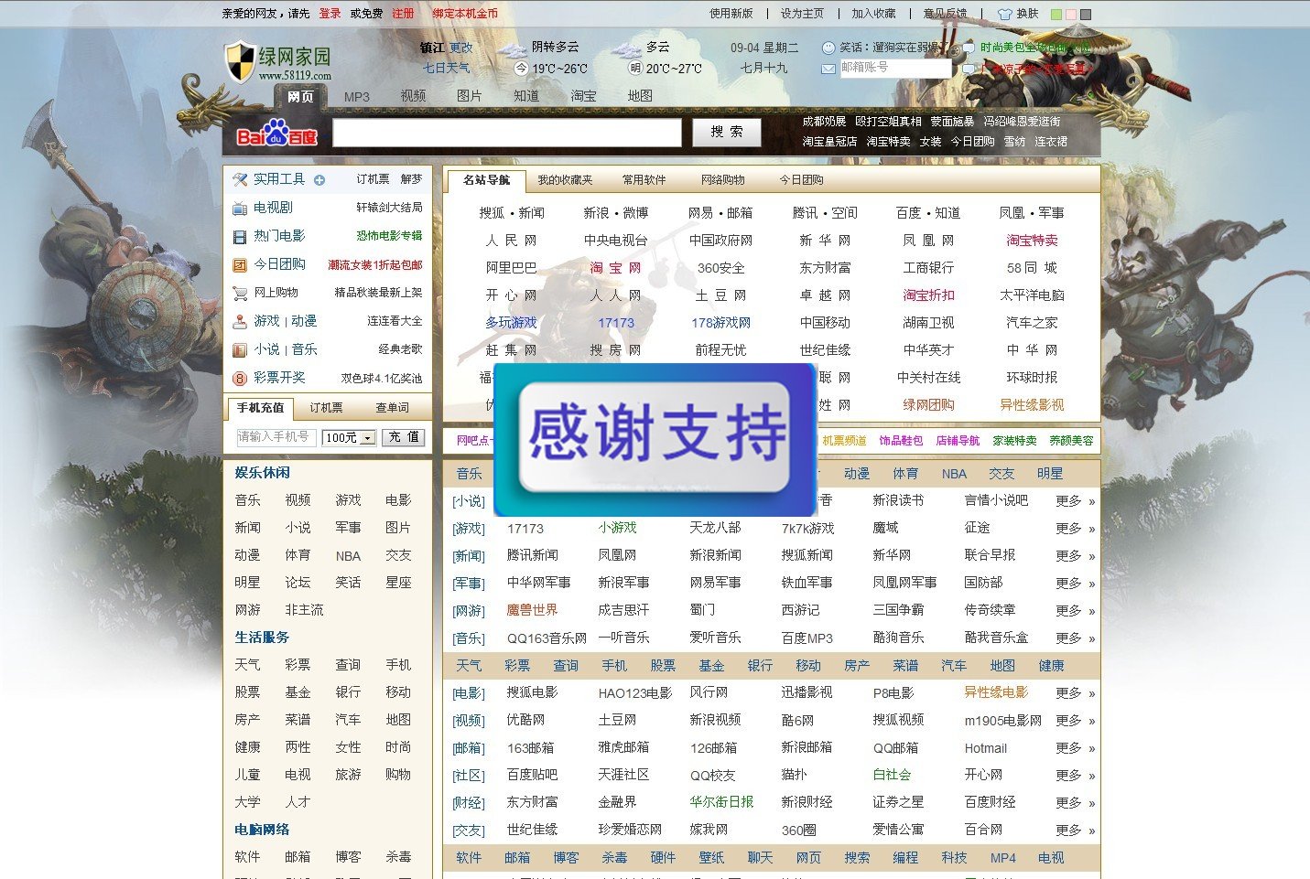The image size is (1310, 879).
Task: Click the shopping cart icon beside 网上购物
Action: click(240, 294)
